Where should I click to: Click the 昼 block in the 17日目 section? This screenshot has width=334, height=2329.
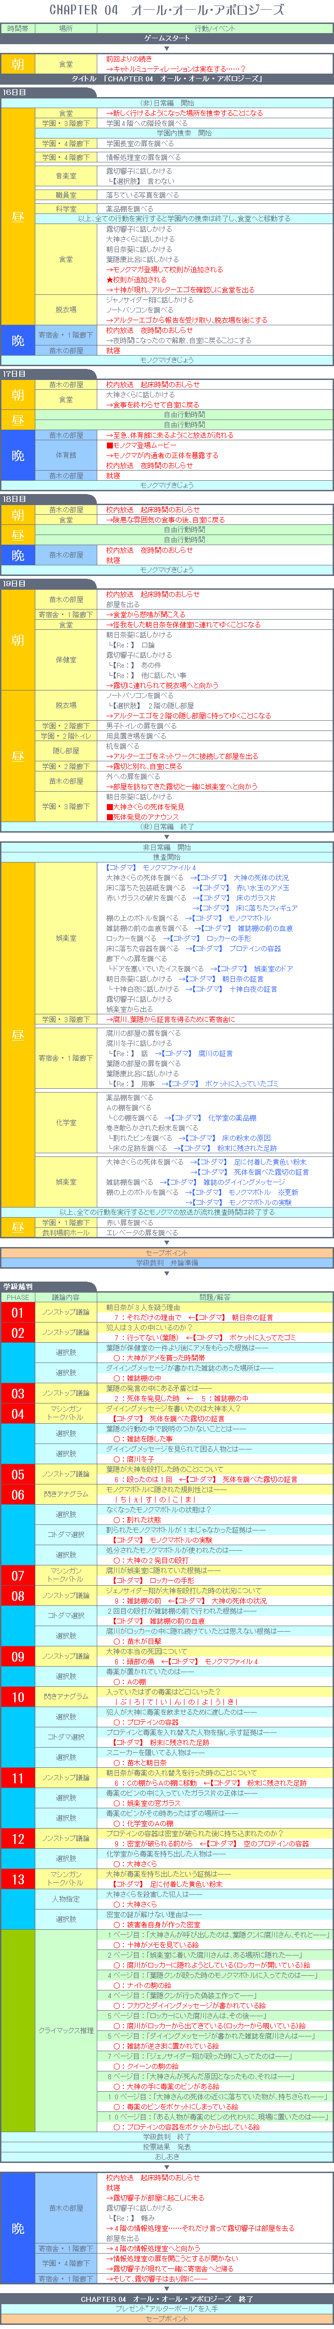(18, 420)
